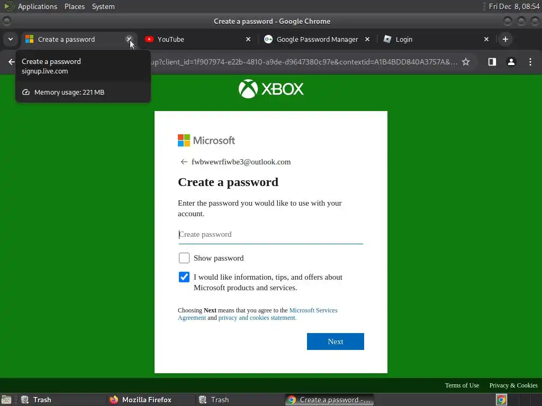Bookmark this page with star icon
Image resolution: width=542 pixels, height=406 pixels.
(x=466, y=62)
